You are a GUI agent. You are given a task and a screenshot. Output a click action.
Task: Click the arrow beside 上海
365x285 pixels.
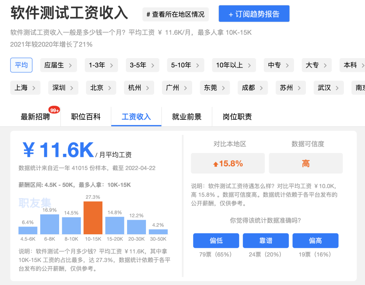pyautogui.click(x=34, y=88)
